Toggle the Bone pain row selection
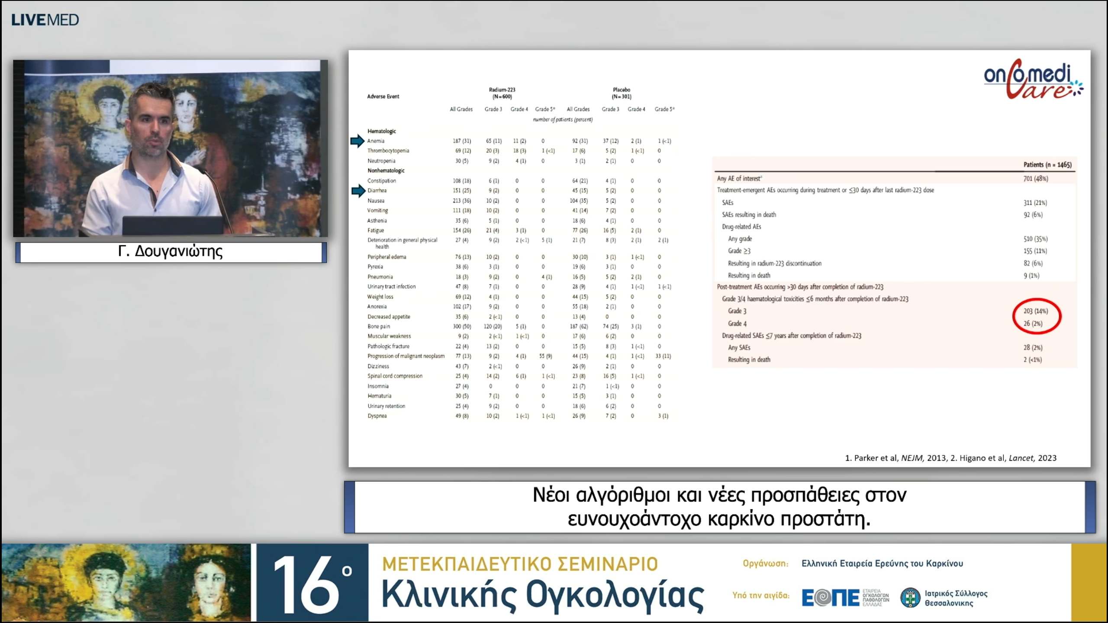Viewport: 1108px width, 623px height. (x=379, y=327)
